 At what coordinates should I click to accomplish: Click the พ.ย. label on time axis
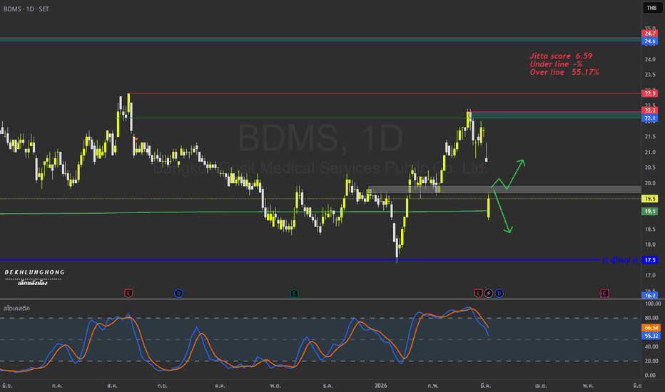click(x=275, y=385)
